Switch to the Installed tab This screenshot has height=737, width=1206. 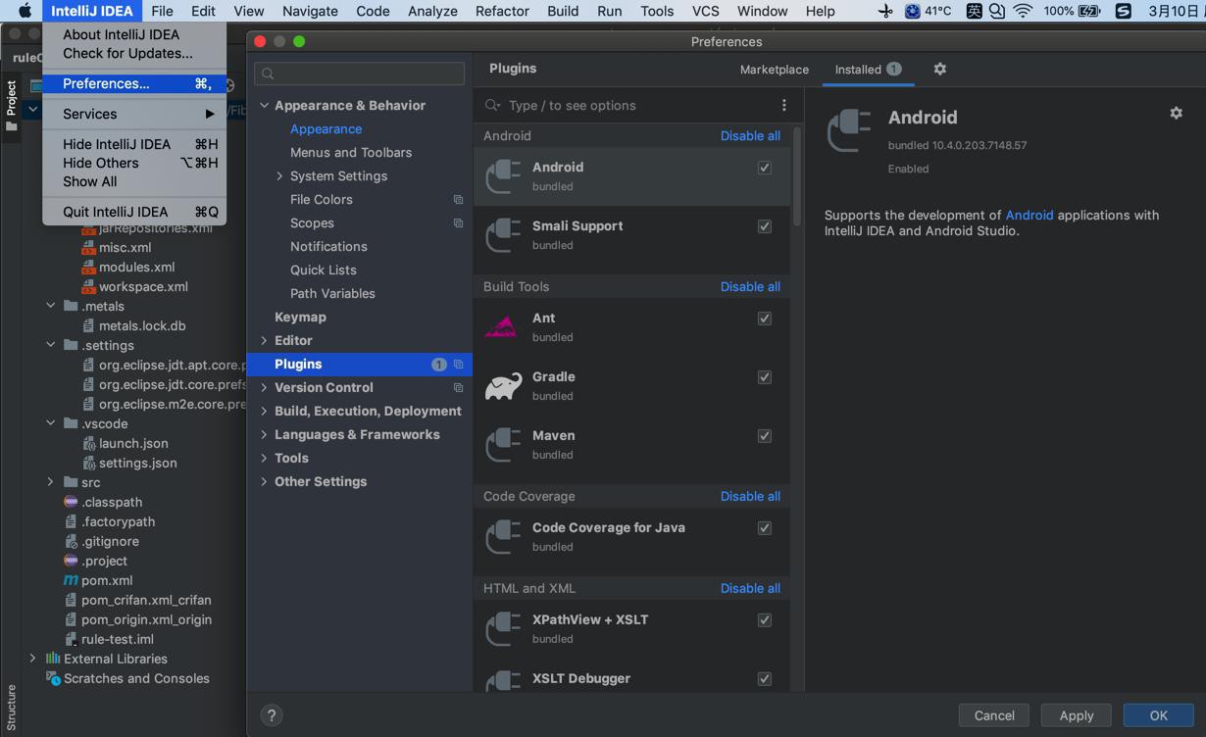coord(868,70)
